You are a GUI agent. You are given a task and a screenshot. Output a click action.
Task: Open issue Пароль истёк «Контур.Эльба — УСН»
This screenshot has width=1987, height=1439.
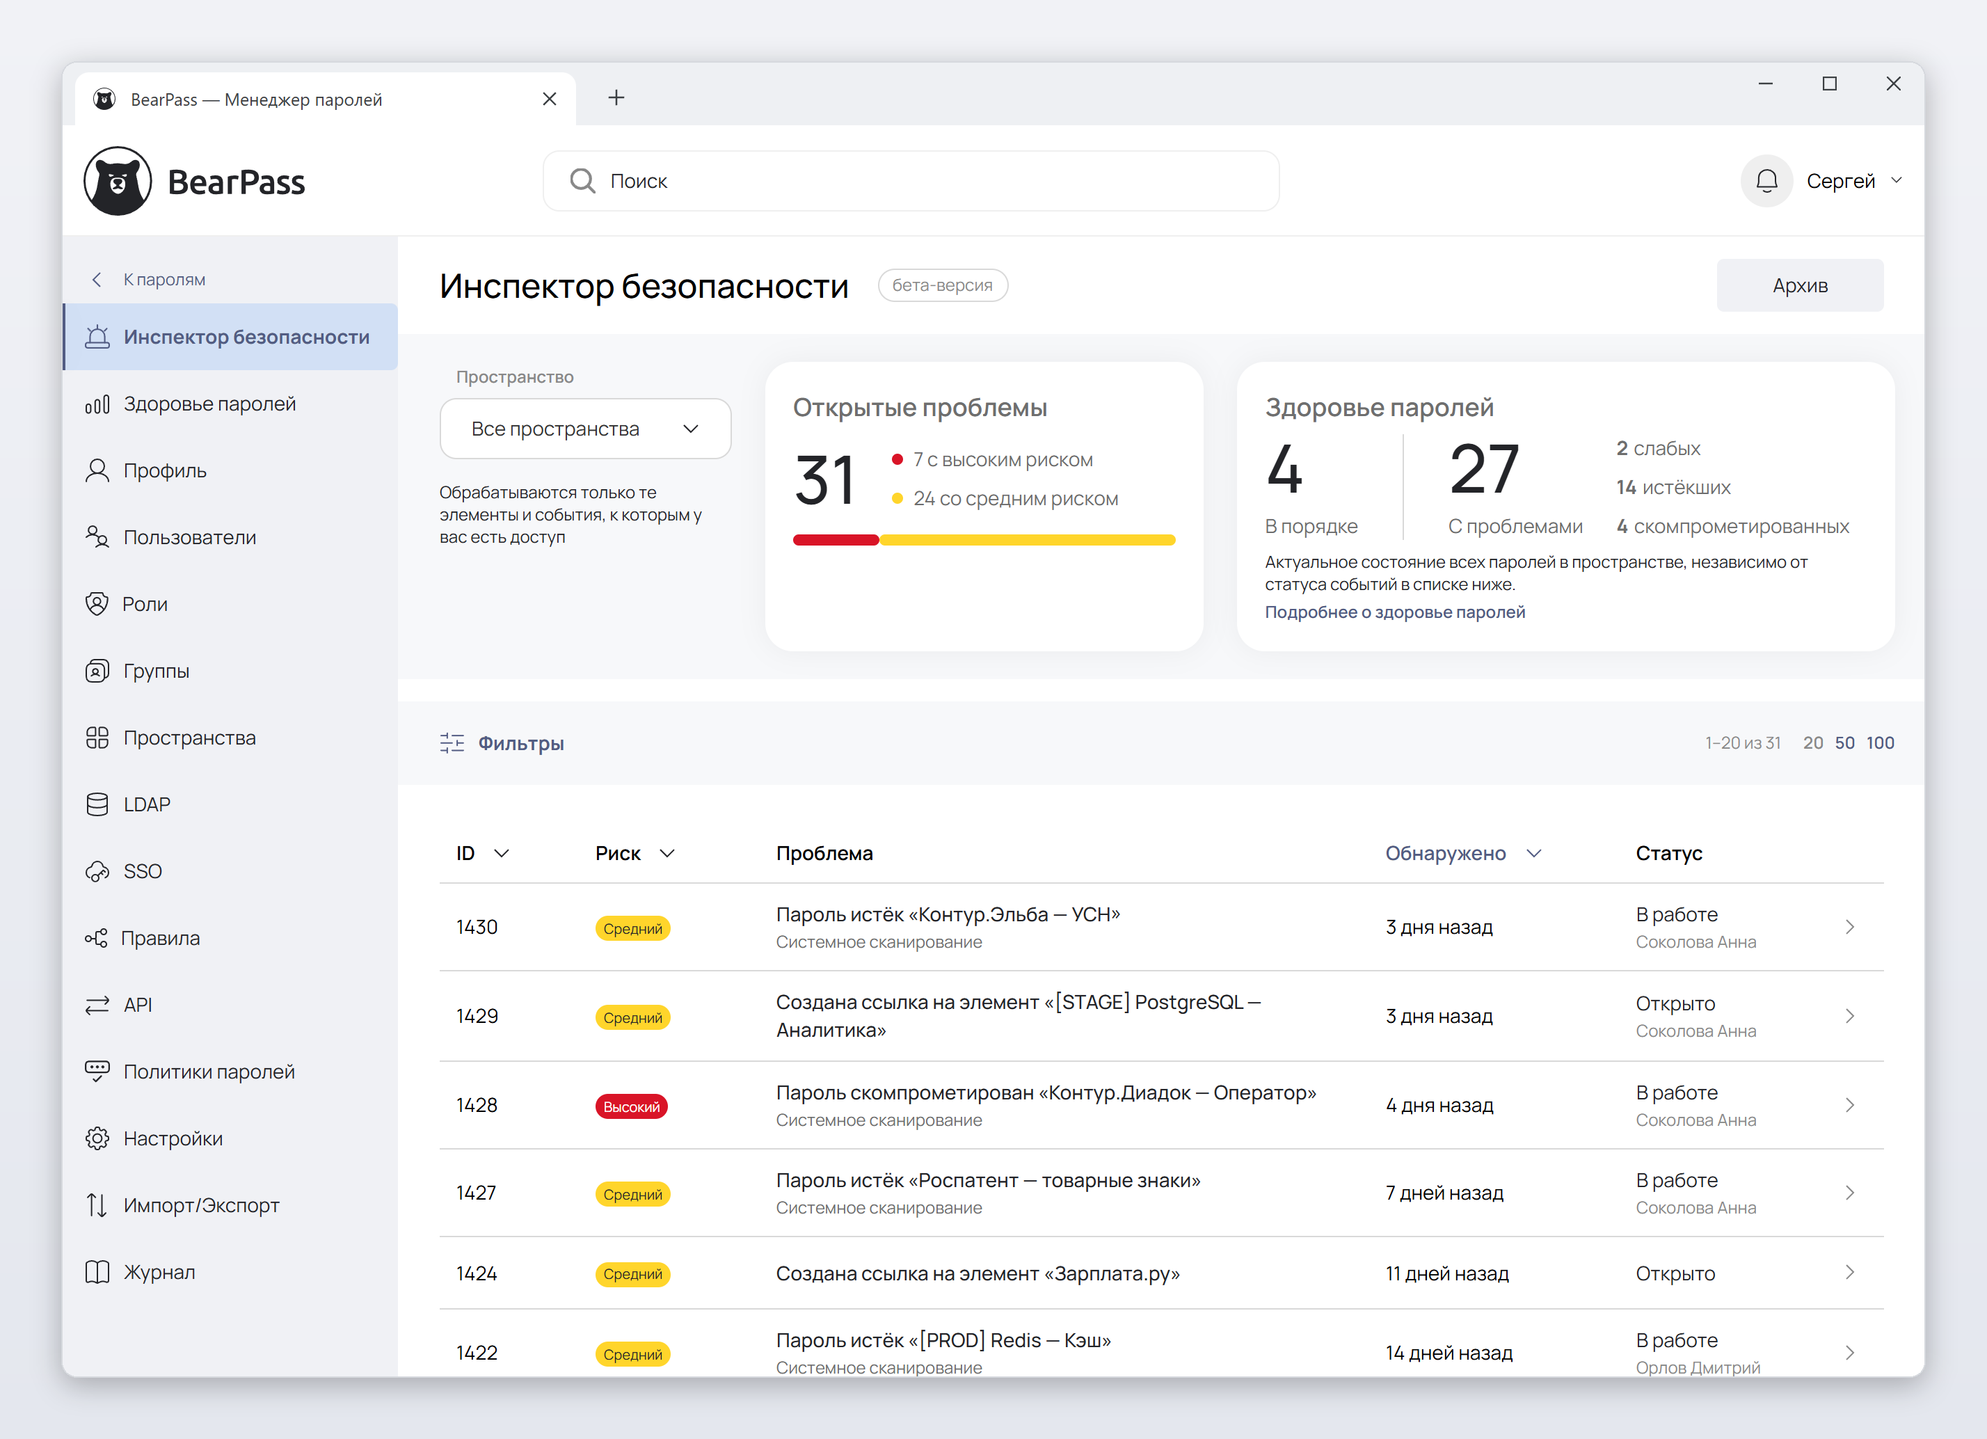[948, 914]
